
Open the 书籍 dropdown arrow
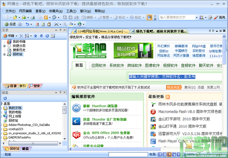(16, 36)
